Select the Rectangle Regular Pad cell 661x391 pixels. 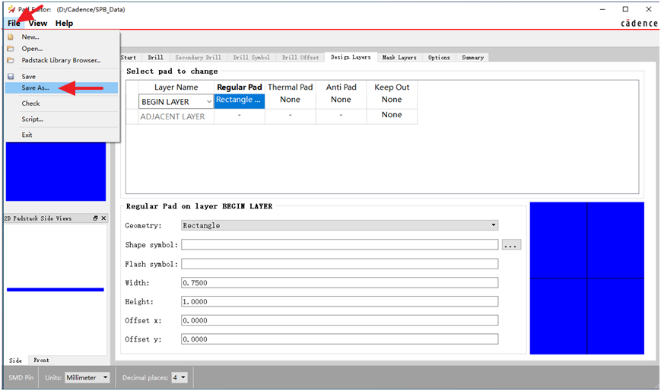pyautogui.click(x=240, y=101)
